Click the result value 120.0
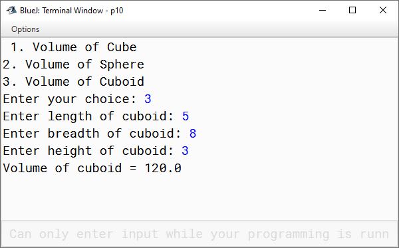The height and width of the screenshot is (248, 399). coord(163,168)
